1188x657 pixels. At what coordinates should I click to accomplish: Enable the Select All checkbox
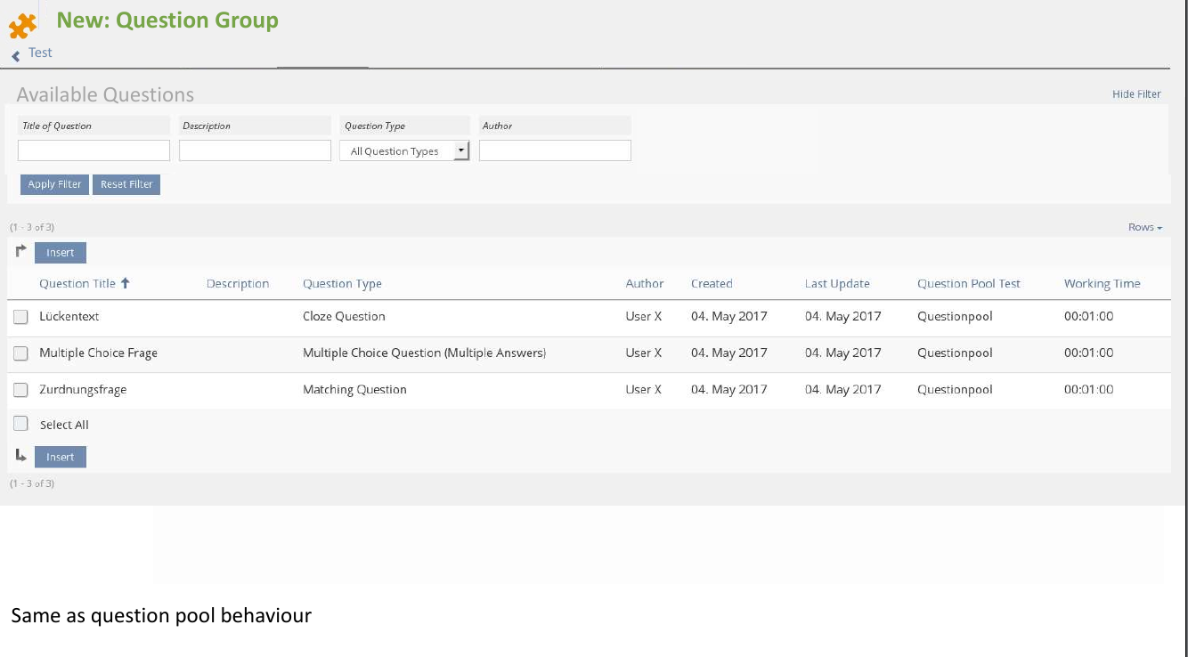coord(20,425)
